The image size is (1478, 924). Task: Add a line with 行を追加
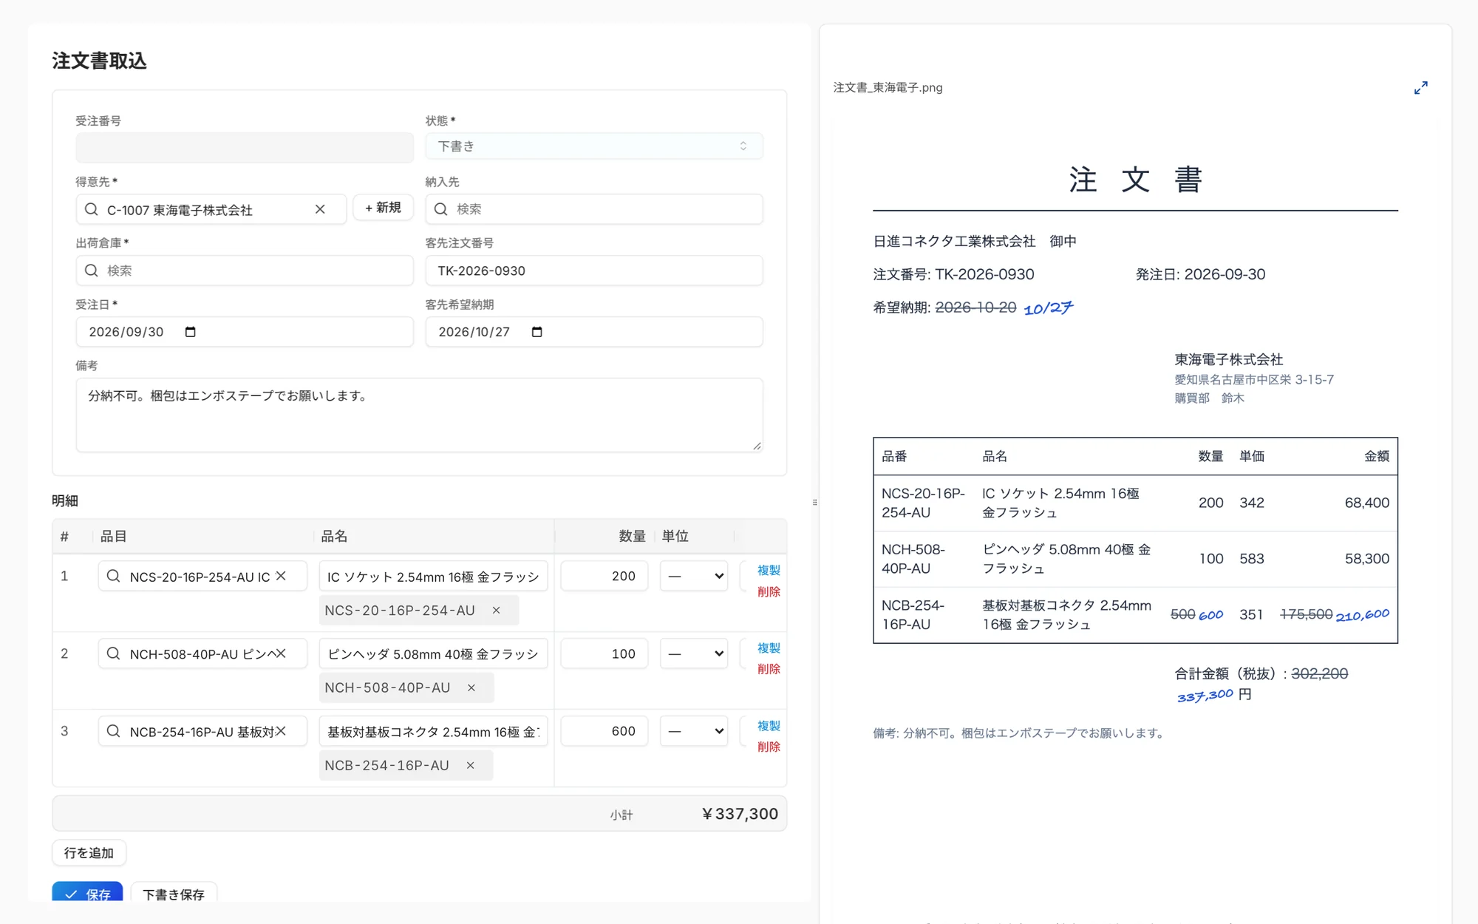pyautogui.click(x=89, y=853)
